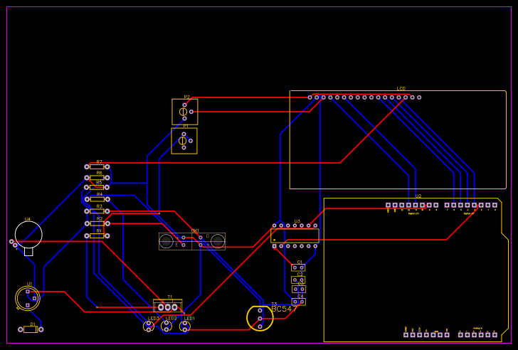The height and width of the screenshot is (350, 518).
Task: Select the T1 three-pad transistor footprint
Action: point(168,307)
